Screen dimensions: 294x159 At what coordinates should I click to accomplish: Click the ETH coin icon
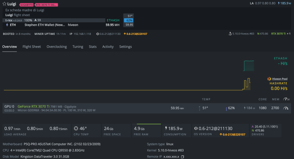[x=7, y=25]
